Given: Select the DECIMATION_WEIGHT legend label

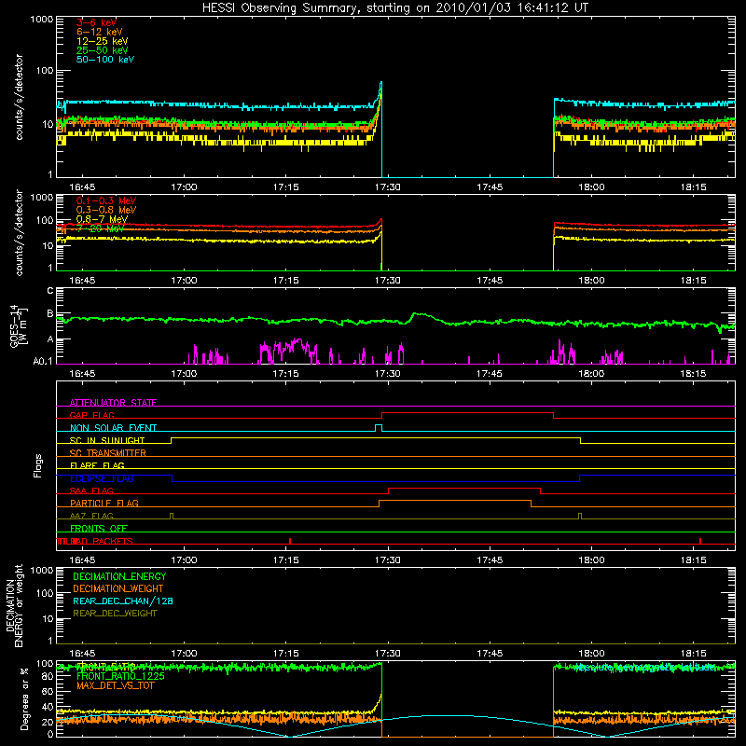Looking at the screenshot, I should [118, 588].
